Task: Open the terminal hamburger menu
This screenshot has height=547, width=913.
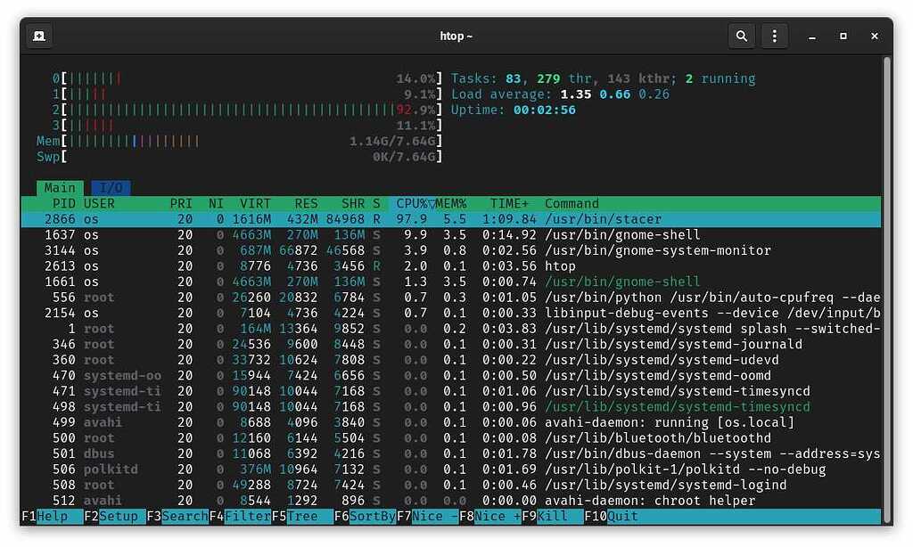Action: click(x=774, y=36)
